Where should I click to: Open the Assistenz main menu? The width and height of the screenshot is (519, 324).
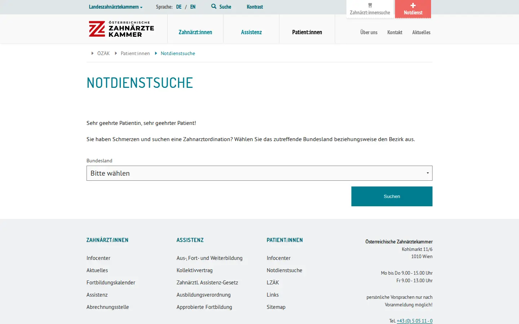[251, 32]
